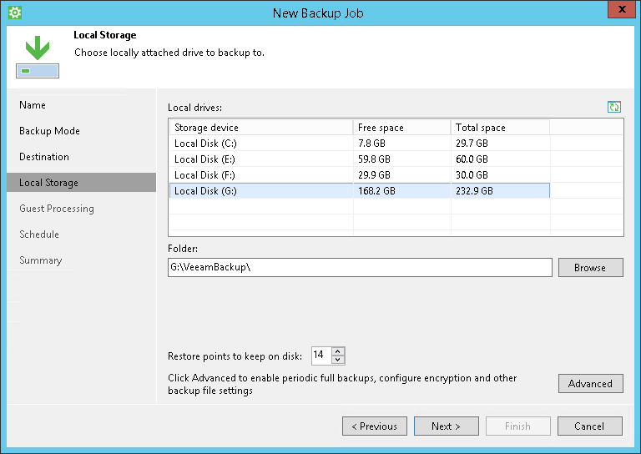Screen dimensions: 641x454
Task: Close the New Backup Job window
Action: coord(621,9)
